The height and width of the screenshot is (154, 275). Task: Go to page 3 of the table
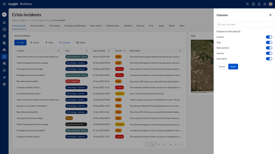[164, 144]
